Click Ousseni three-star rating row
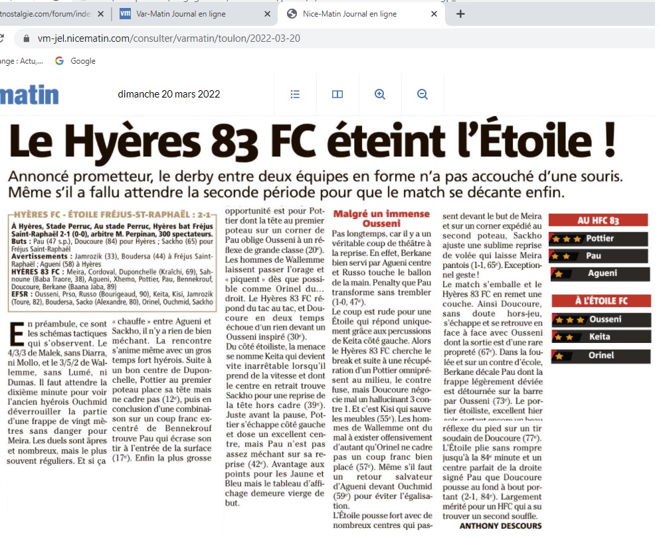Image resolution: width=659 pixels, height=538 pixels. (601, 320)
